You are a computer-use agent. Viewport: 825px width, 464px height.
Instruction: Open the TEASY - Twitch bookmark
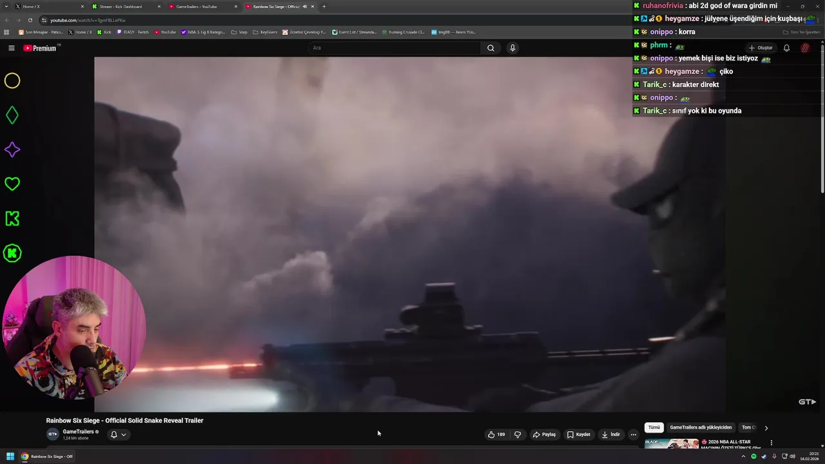pyautogui.click(x=133, y=32)
